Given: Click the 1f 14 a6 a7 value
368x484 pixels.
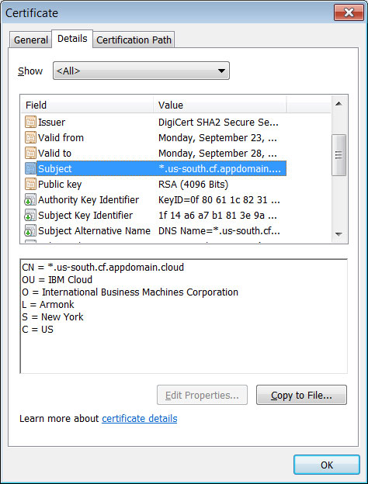Looking at the screenshot, I should click(217, 215).
